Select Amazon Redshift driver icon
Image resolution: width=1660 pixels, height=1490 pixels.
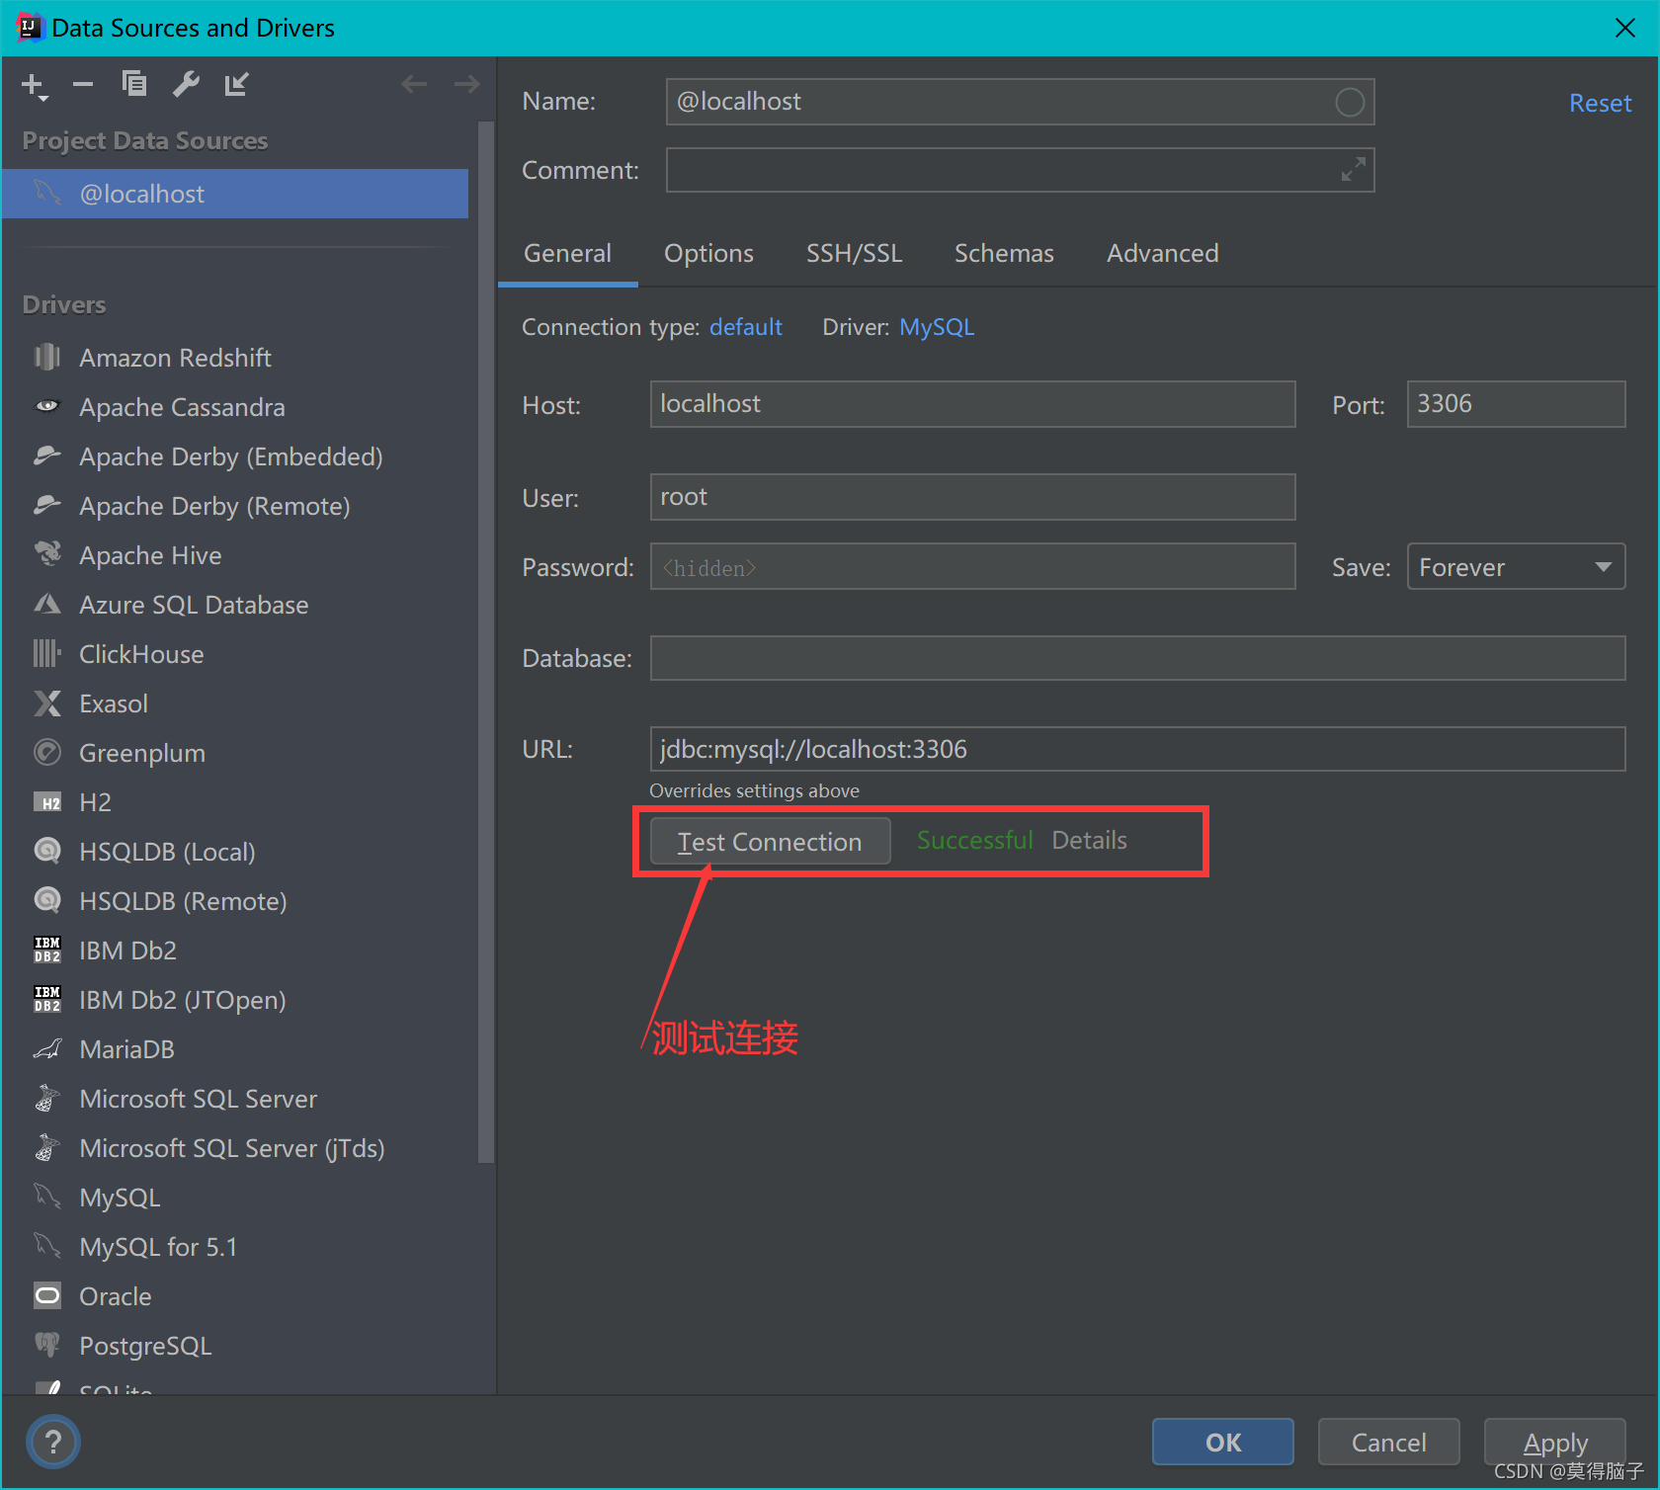(x=47, y=357)
